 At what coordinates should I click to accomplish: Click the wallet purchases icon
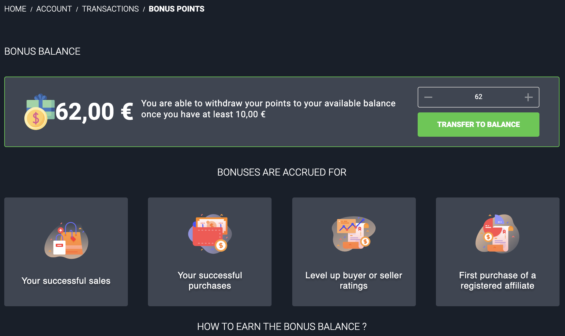[x=210, y=234]
